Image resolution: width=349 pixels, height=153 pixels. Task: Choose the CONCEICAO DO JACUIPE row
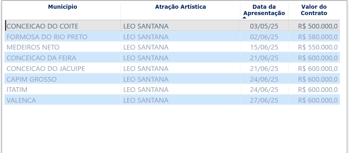pos(172,69)
